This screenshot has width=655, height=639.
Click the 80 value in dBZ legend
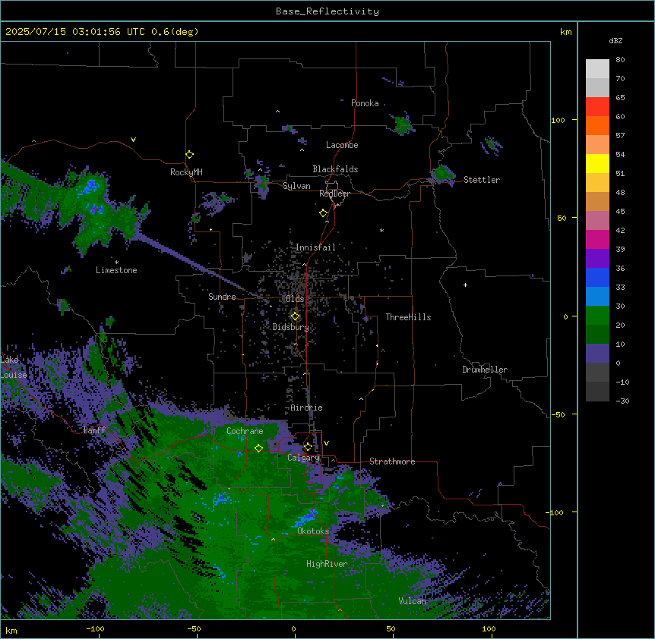620,60
